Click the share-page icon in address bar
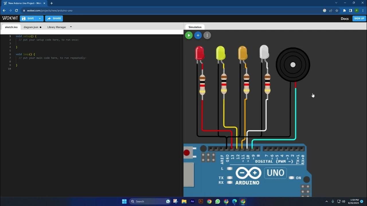 [x=331, y=11]
